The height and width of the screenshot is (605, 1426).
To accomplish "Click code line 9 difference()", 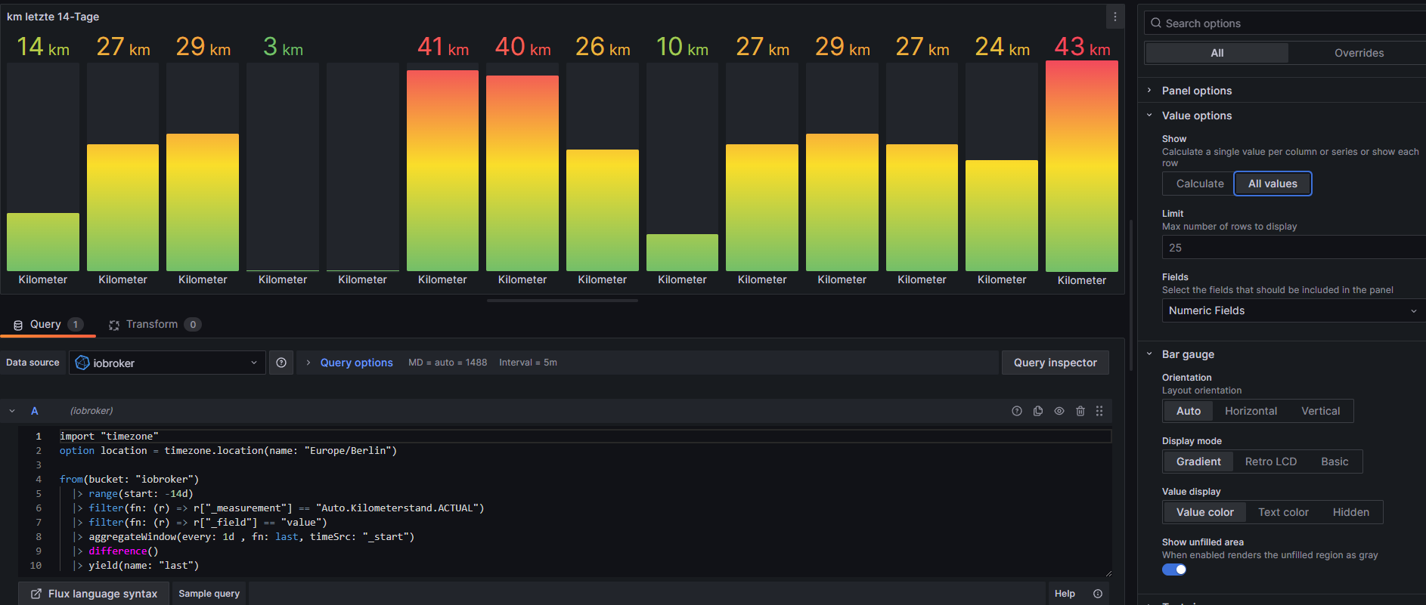I will 123,551.
